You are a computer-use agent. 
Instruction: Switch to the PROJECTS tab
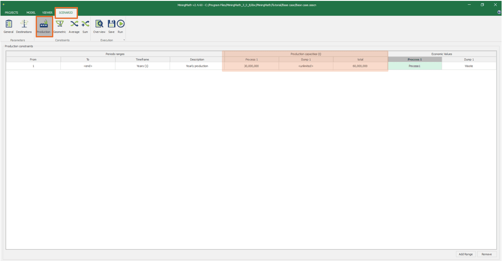11,13
